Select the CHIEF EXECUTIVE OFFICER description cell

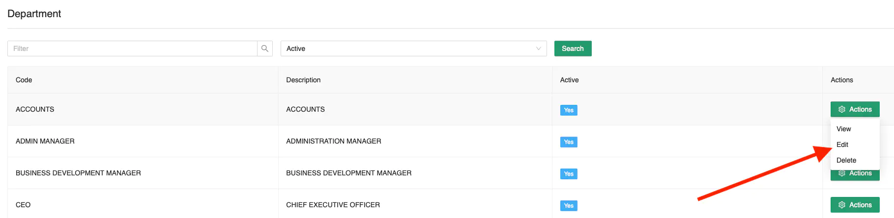click(333, 205)
